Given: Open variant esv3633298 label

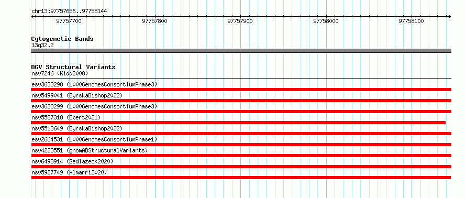Looking at the screenshot, I should tap(94, 84).
